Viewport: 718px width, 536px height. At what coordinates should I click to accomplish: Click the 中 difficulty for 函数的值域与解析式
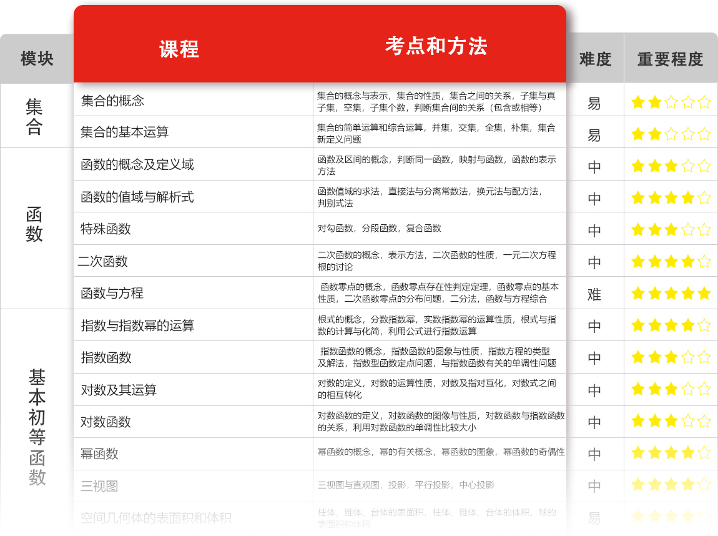594,199
